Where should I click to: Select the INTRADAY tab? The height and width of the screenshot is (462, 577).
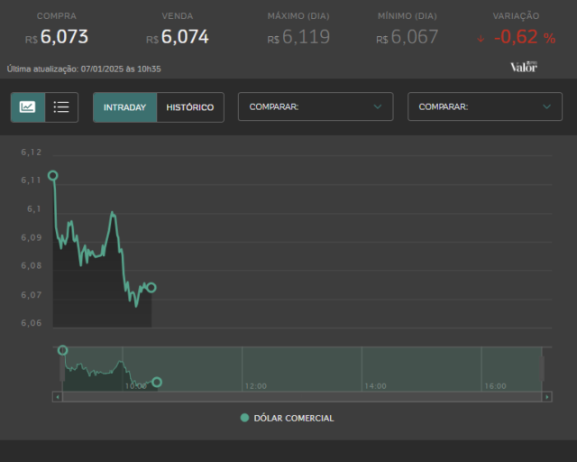124,107
